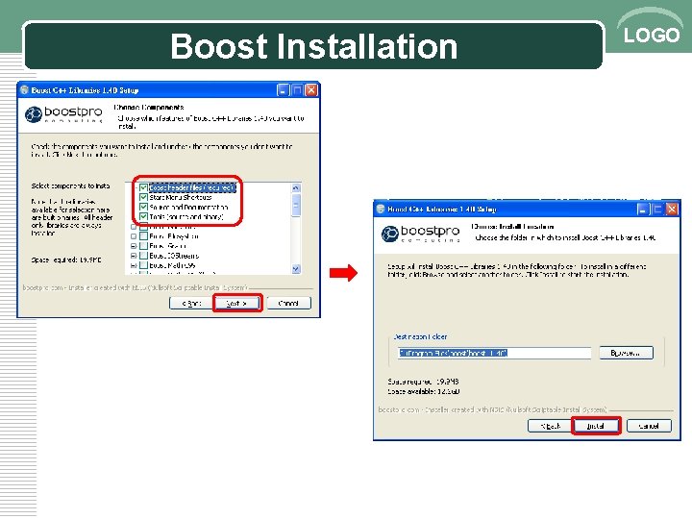This screenshot has height=519, width=692.
Task: Uncheck Start Menu Shortcuts component
Action: pos(143,197)
